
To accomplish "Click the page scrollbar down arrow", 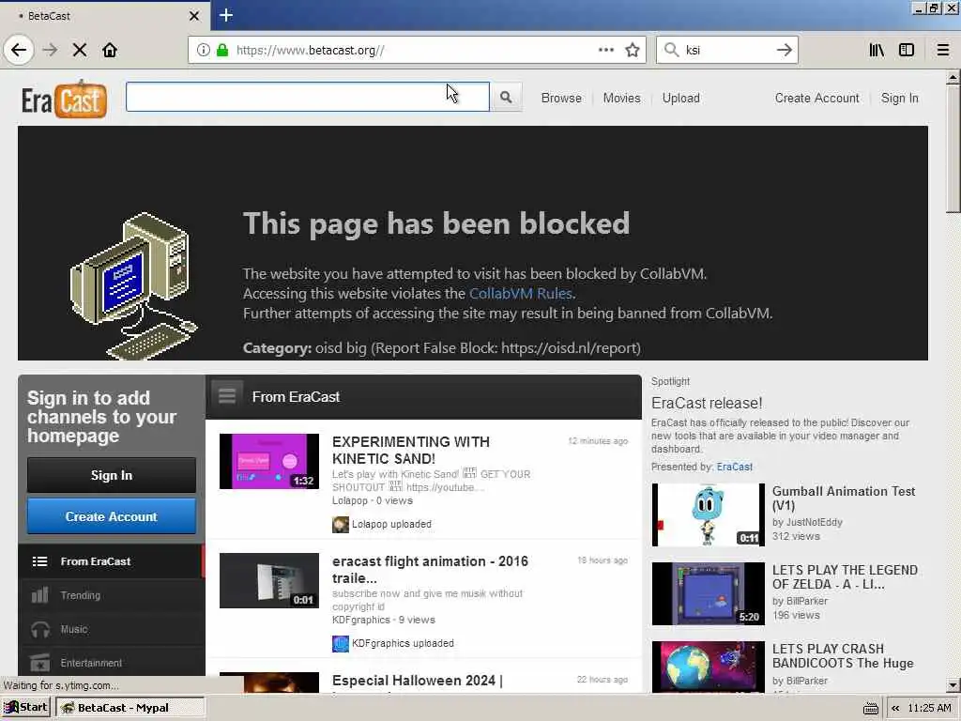I will (953, 684).
